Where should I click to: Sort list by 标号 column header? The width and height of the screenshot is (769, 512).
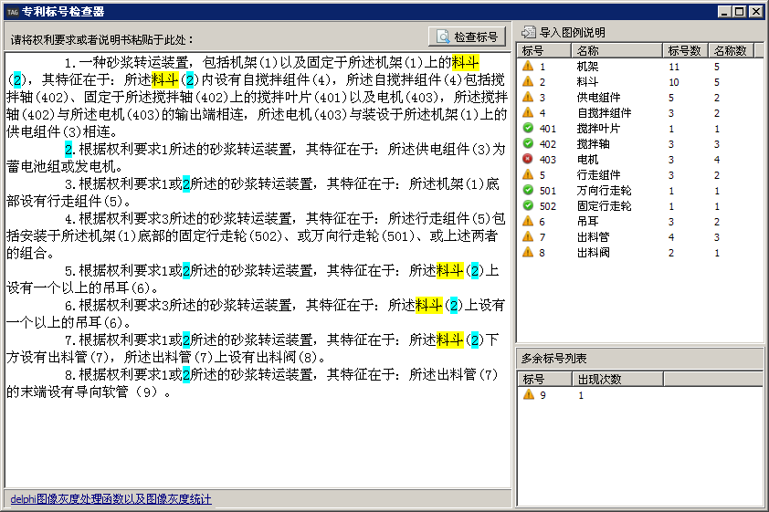coord(544,50)
